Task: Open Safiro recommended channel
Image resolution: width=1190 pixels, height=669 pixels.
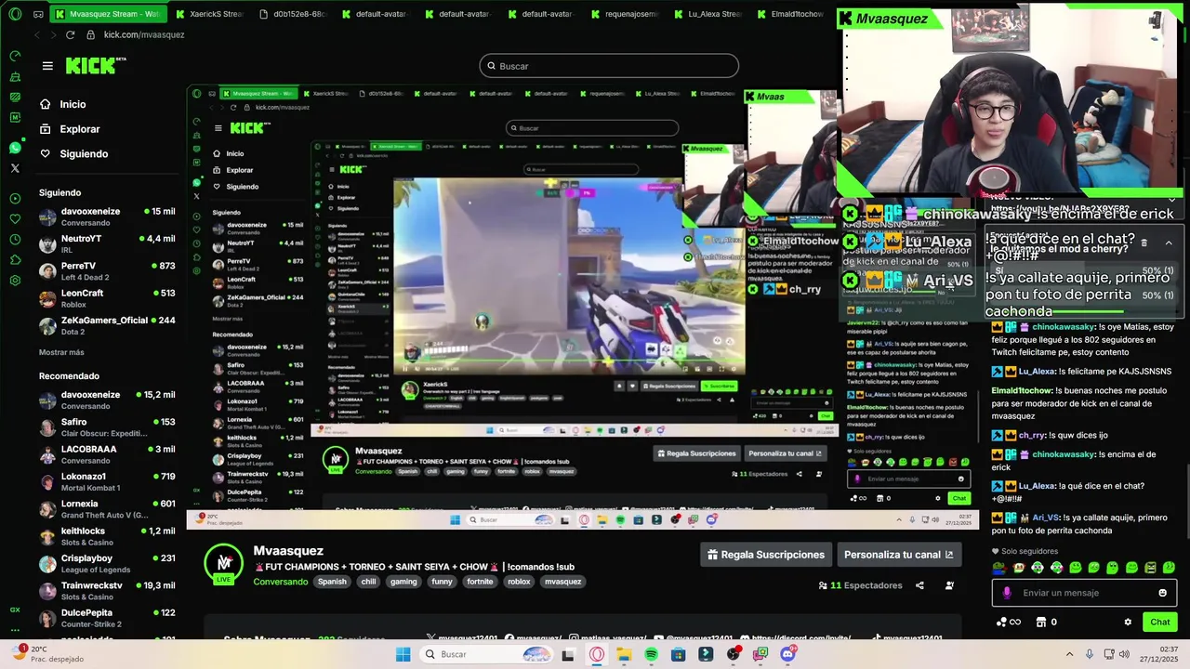Action: point(107,427)
